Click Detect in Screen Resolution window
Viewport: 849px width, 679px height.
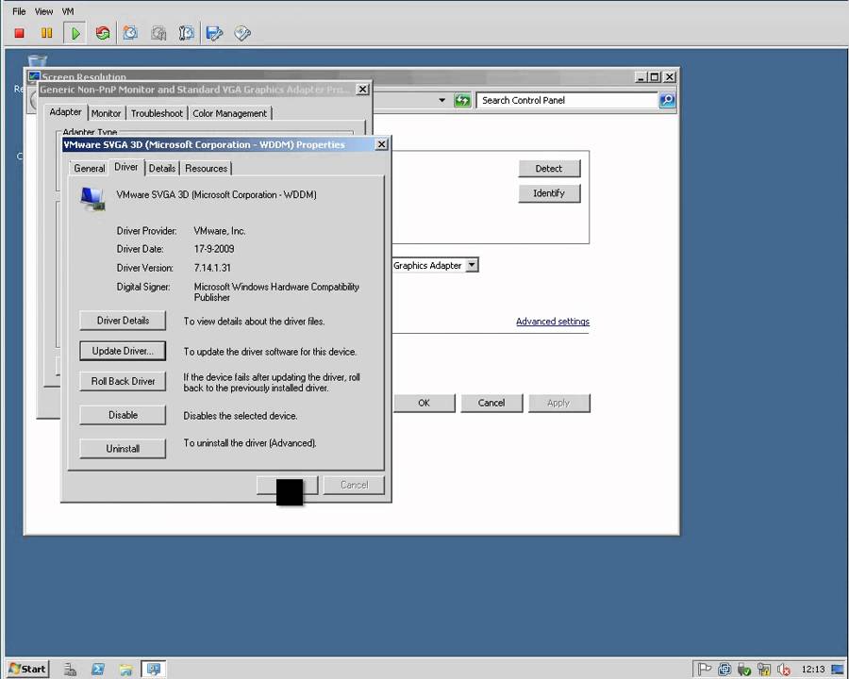549,169
